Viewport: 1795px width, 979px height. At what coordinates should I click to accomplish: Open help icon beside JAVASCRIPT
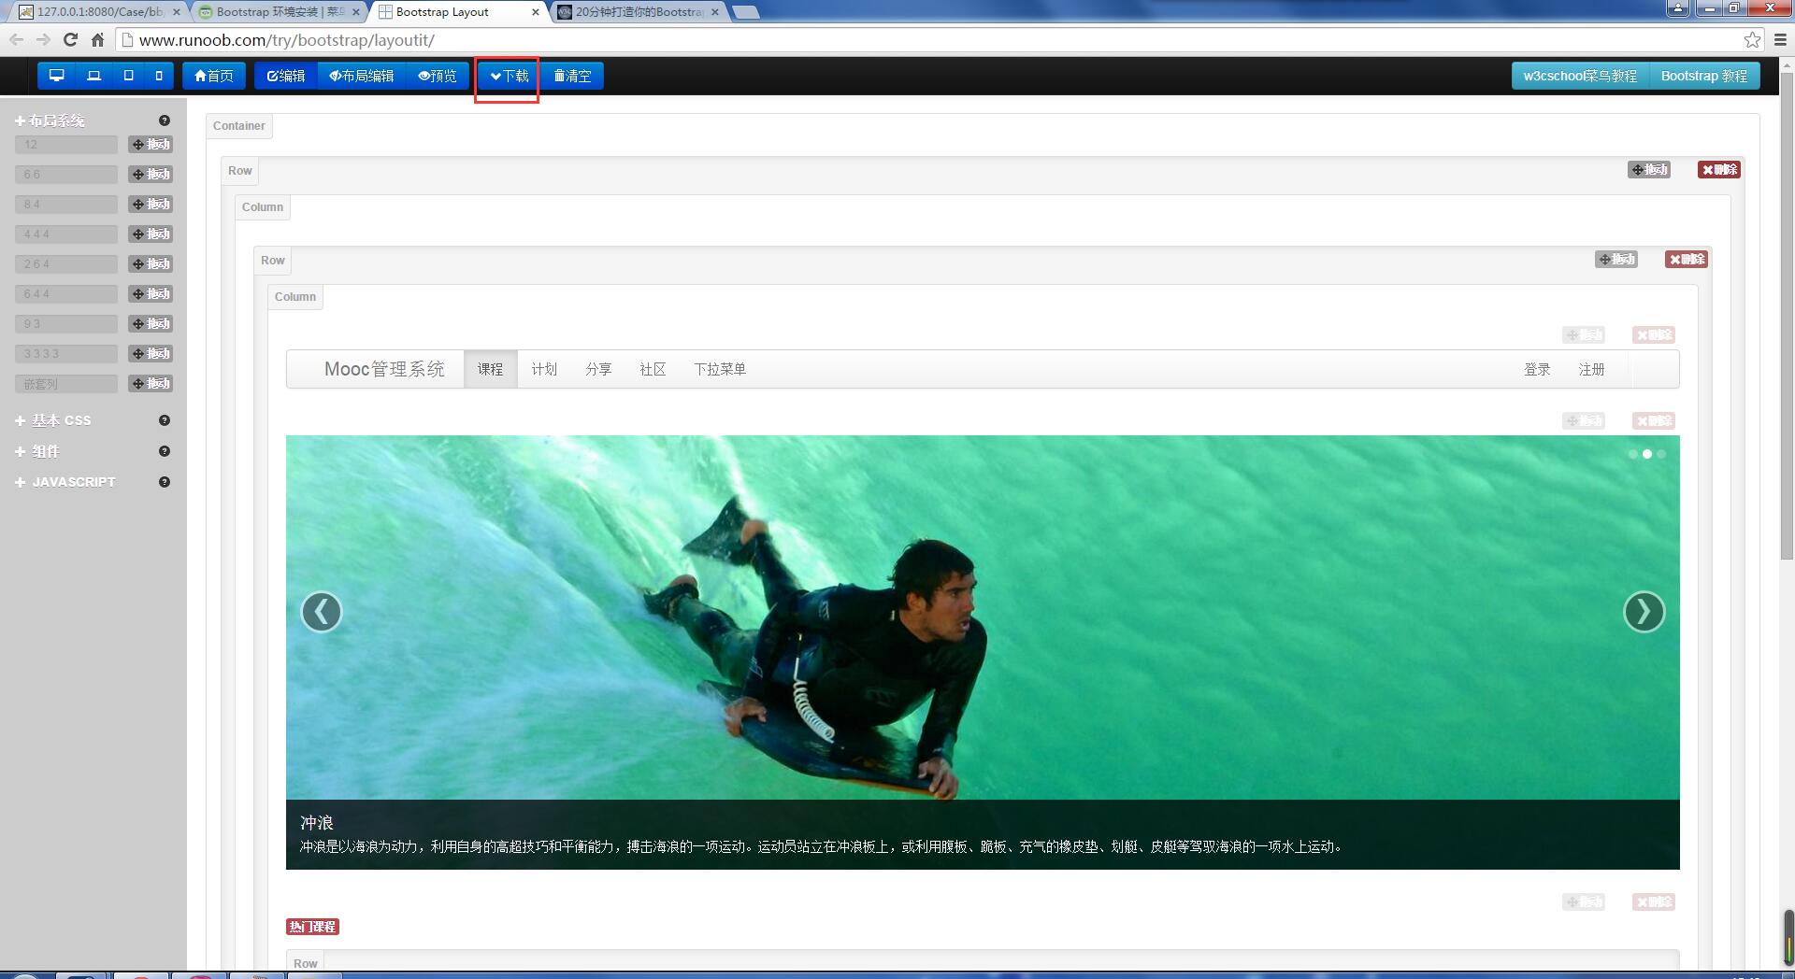(165, 482)
